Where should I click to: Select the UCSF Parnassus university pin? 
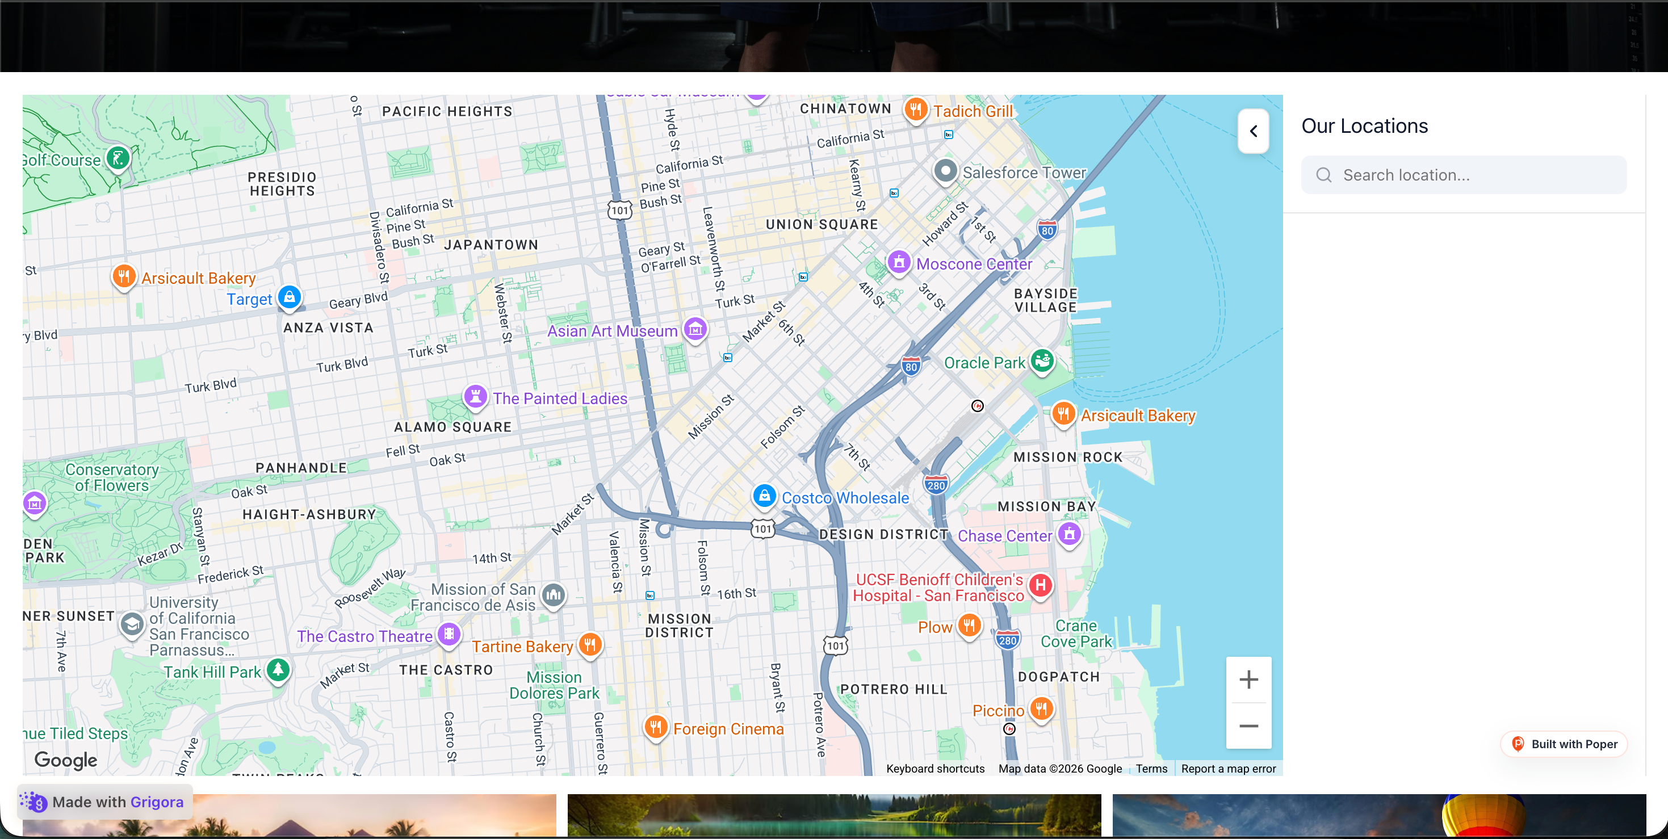click(x=132, y=626)
